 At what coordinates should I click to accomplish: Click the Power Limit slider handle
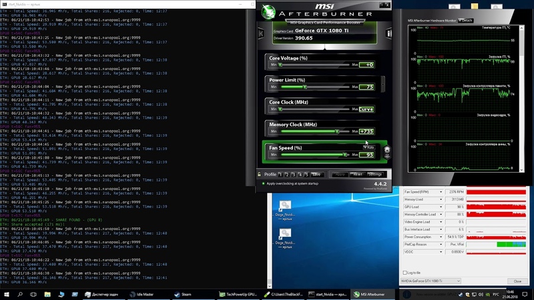305,87
